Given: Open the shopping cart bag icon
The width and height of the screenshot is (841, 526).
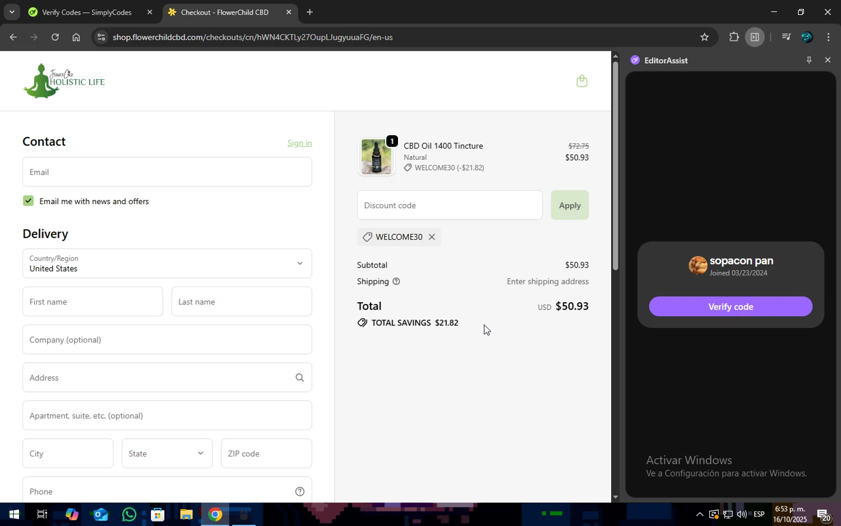Looking at the screenshot, I should (x=582, y=81).
